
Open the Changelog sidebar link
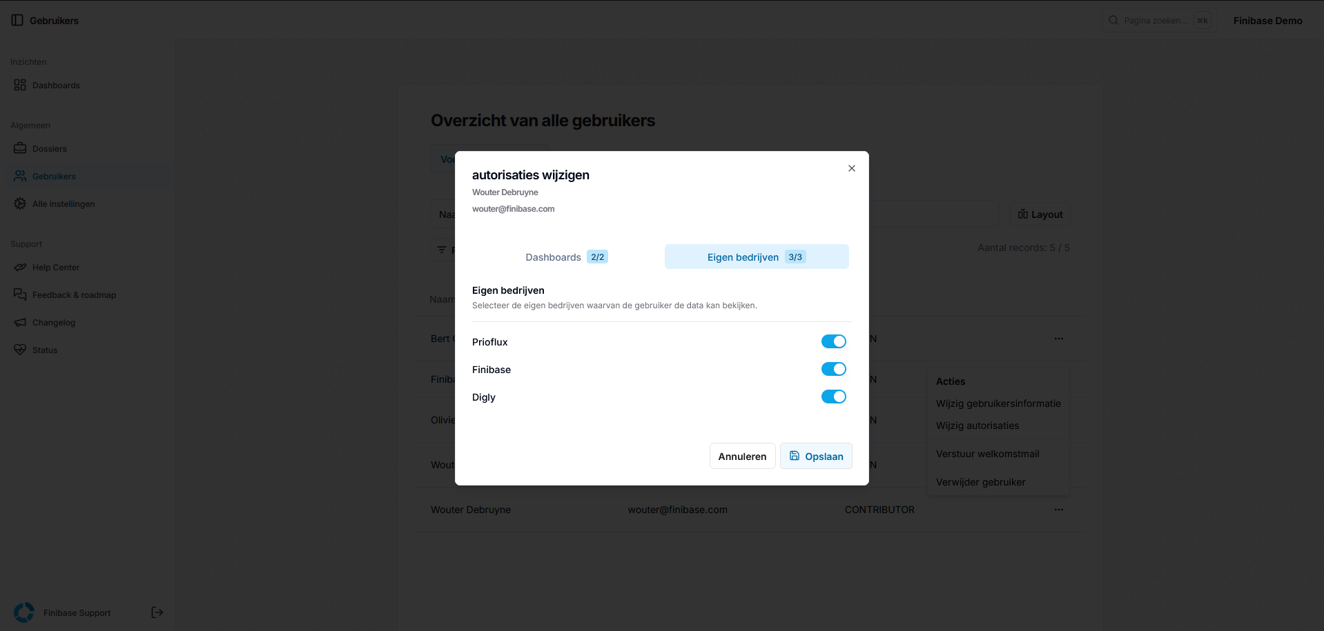tap(54, 322)
